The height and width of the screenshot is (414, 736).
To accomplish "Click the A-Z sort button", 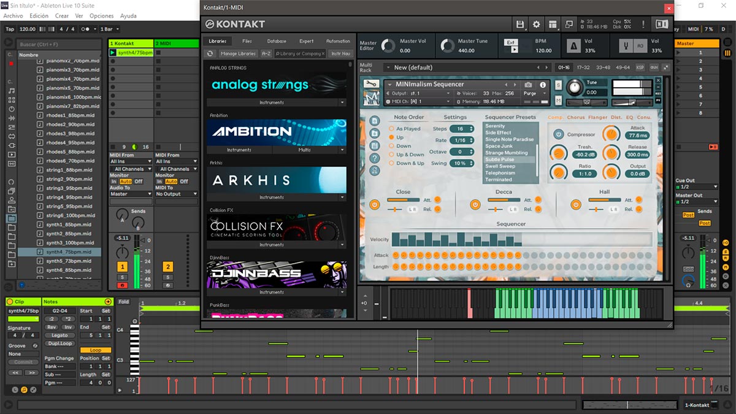I will [x=266, y=54].
